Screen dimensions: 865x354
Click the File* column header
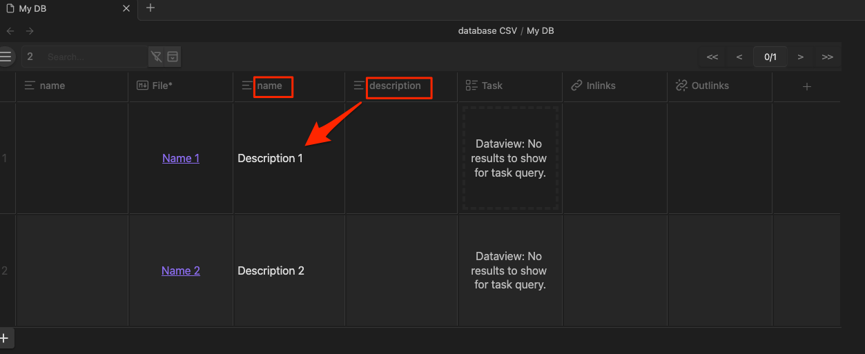(180, 86)
